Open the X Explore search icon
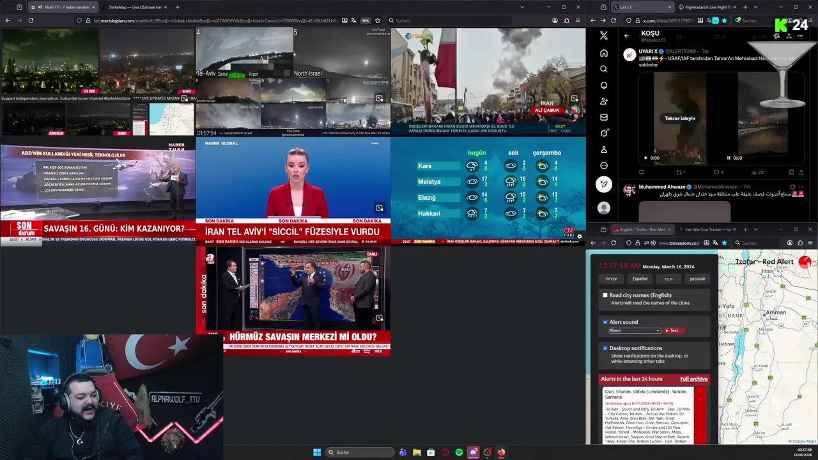This screenshot has width=818, height=460. 604,69
